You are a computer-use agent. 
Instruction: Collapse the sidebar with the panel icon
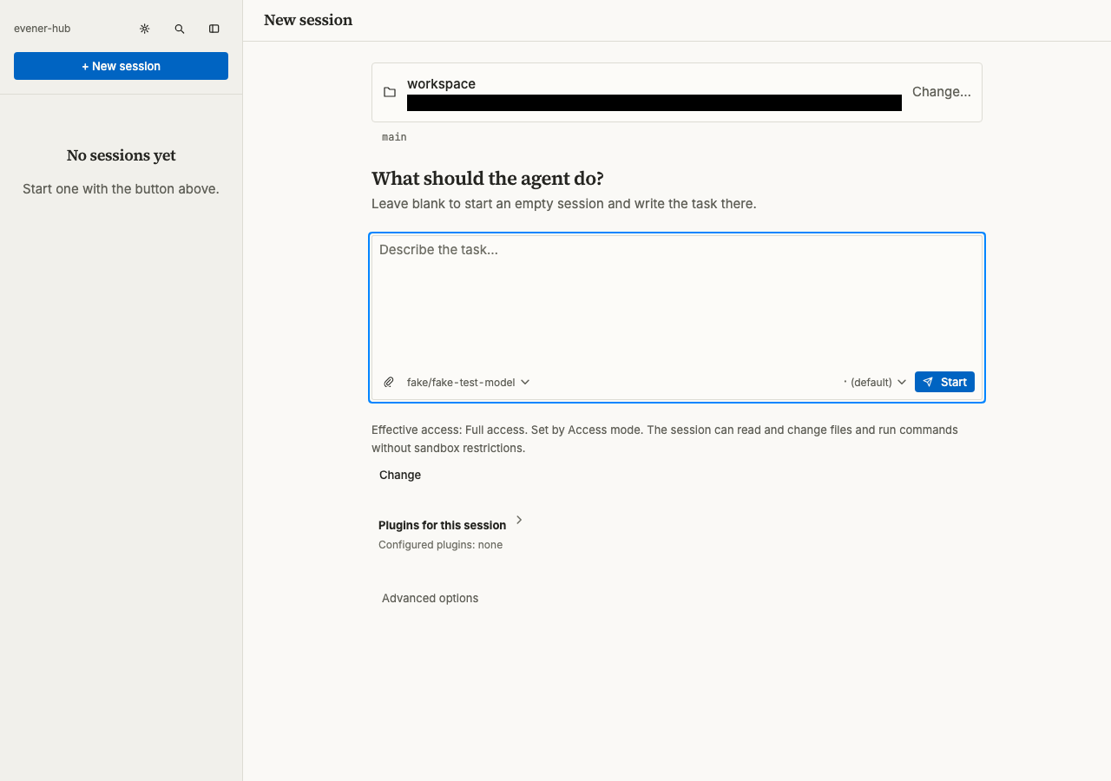point(214,29)
